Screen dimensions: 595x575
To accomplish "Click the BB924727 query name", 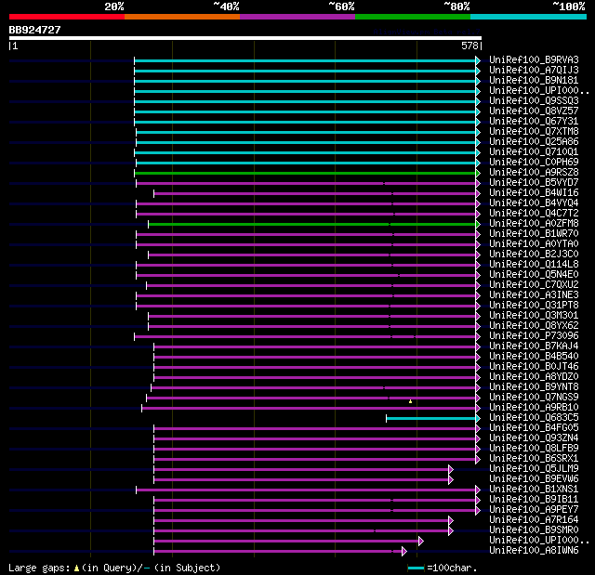I will pyautogui.click(x=34, y=30).
